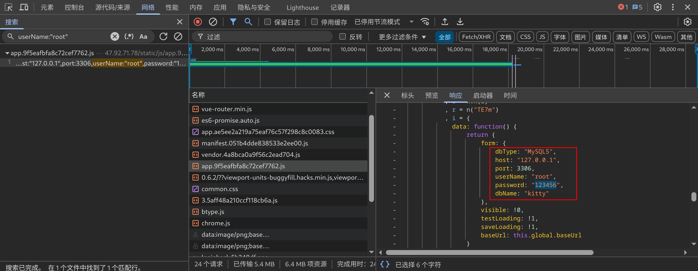Import HAR file with upload icon
The width and height of the screenshot is (698, 271).
[445, 22]
